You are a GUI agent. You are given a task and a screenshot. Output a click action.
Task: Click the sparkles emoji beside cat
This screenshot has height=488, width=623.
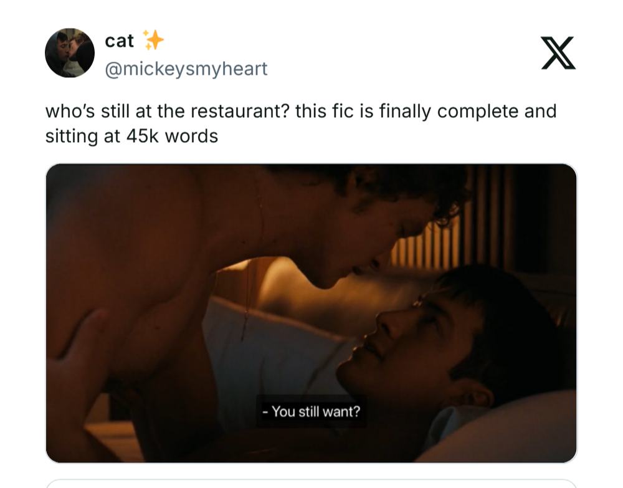click(x=153, y=40)
